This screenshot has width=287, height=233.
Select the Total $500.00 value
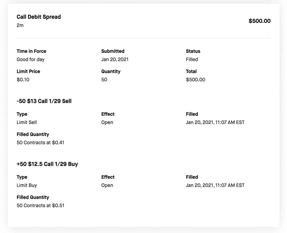[195, 79]
